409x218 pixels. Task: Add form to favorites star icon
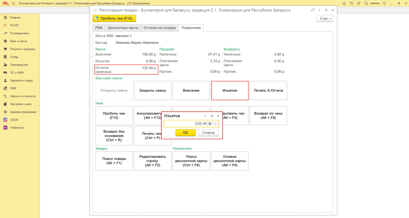[x=95, y=10]
